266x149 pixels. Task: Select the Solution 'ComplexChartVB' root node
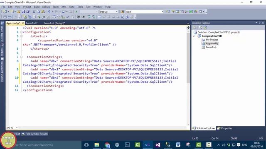pyautogui.click(x=219, y=32)
